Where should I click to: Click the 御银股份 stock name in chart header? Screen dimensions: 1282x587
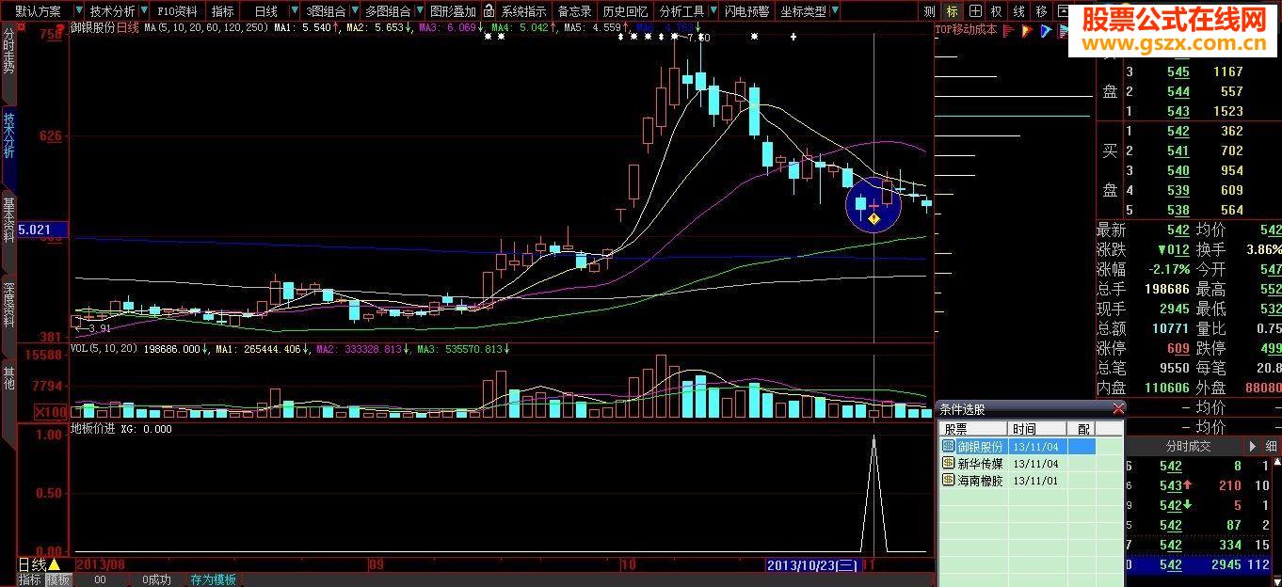[x=92, y=27]
